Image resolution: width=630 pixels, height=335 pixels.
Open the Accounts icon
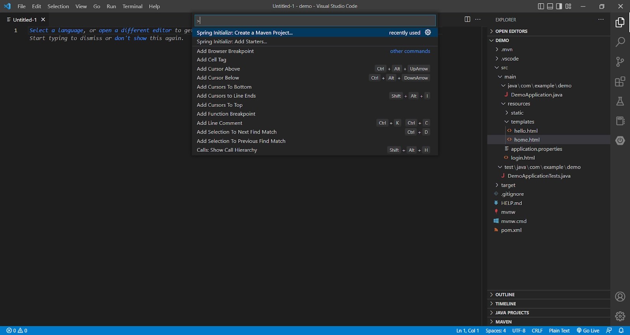tap(620, 296)
